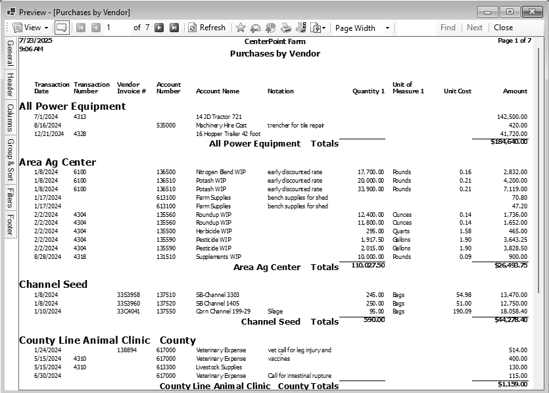The width and height of the screenshot is (549, 393).
Task: Switch to the Columns side tab
Action: 10,118
